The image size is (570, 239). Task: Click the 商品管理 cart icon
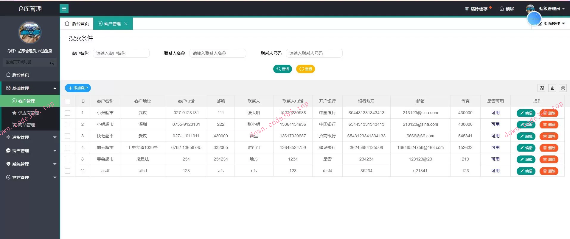pyautogui.click(x=14, y=125)
